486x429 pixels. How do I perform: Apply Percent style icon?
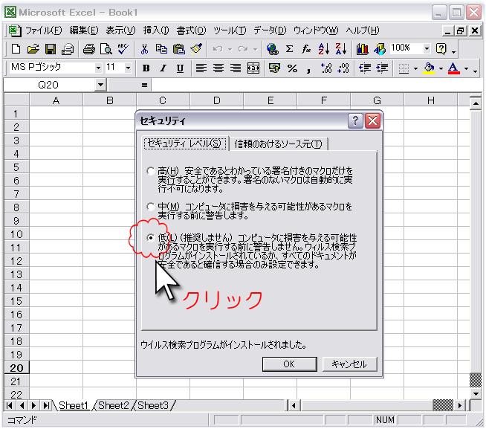point(292,68)
